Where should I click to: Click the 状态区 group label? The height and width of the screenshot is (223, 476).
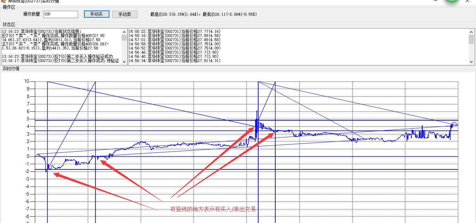[x=9, y=24]
